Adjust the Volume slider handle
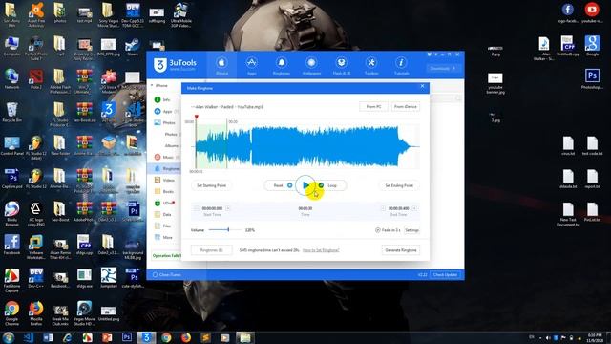The image size is (611, 344). point(228,230)
